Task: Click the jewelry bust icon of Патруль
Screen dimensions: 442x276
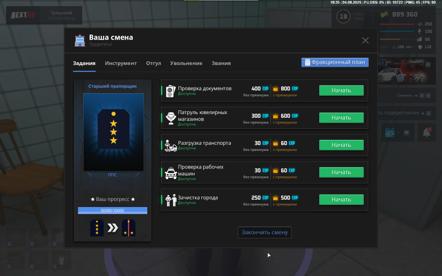Action: click(171, 118)
